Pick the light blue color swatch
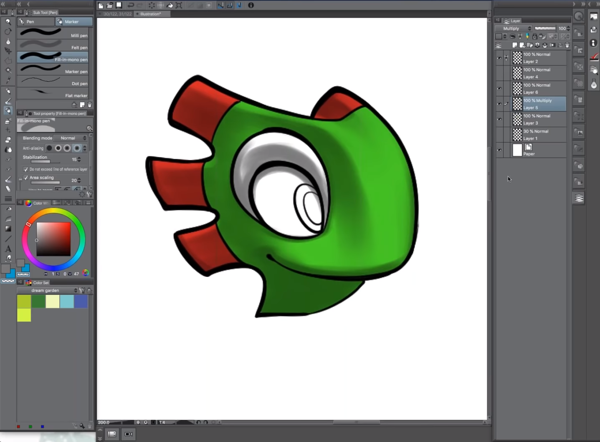The height and width of the screenshot is (442, 600). click(66, 301)
